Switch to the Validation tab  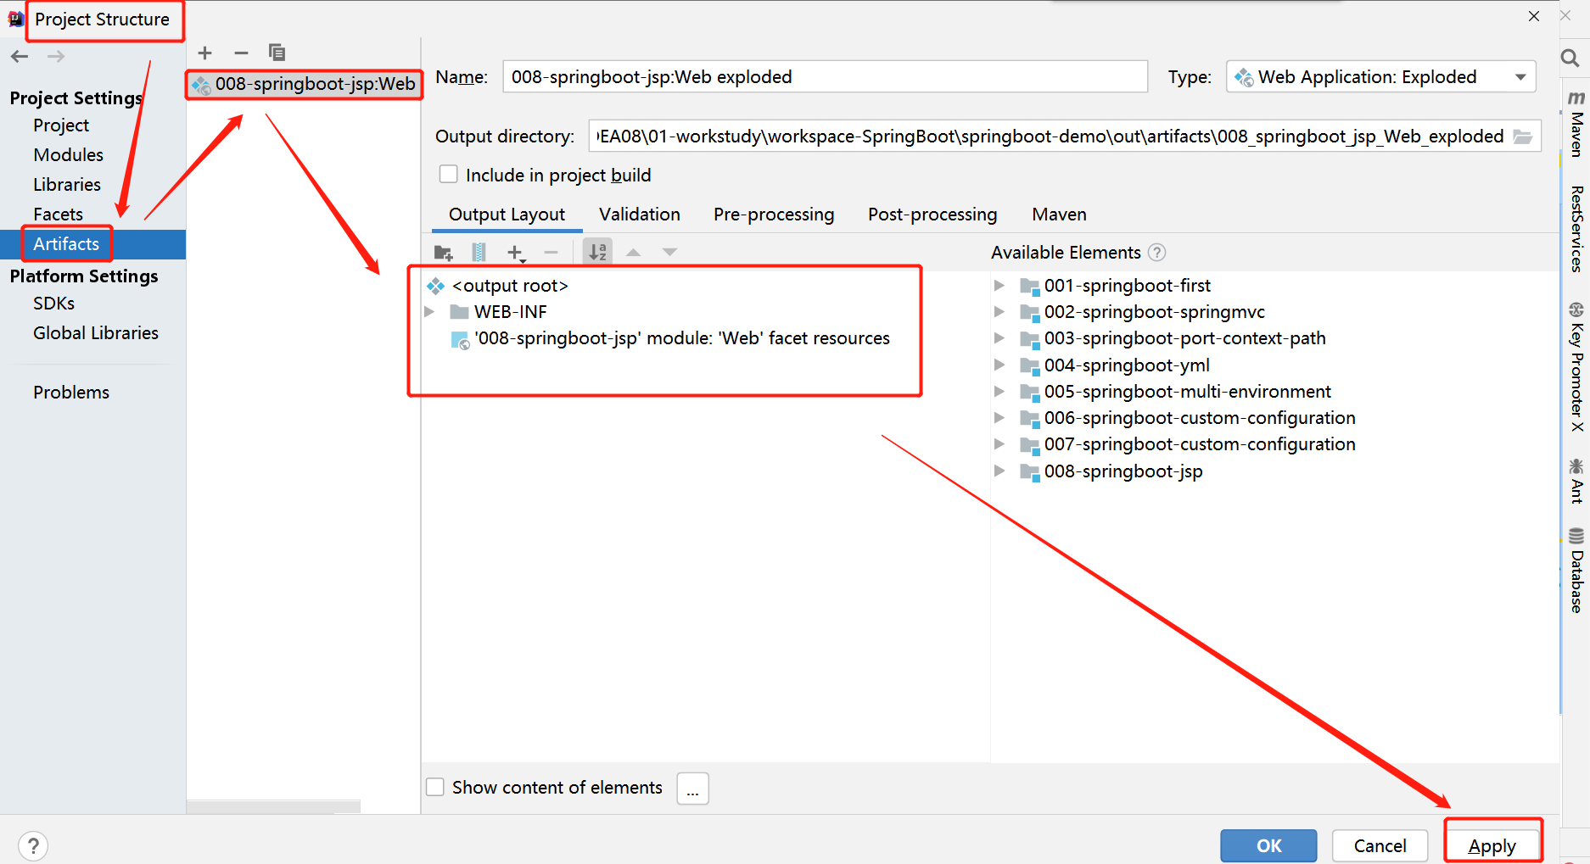pyautogui.click(x=640, y=215)
